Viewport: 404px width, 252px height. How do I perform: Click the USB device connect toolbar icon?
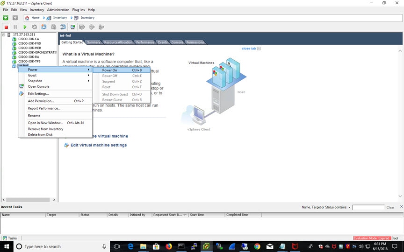101,27
